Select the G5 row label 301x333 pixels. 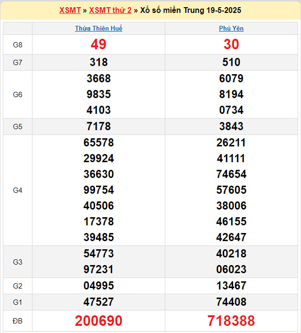[18, 127]
